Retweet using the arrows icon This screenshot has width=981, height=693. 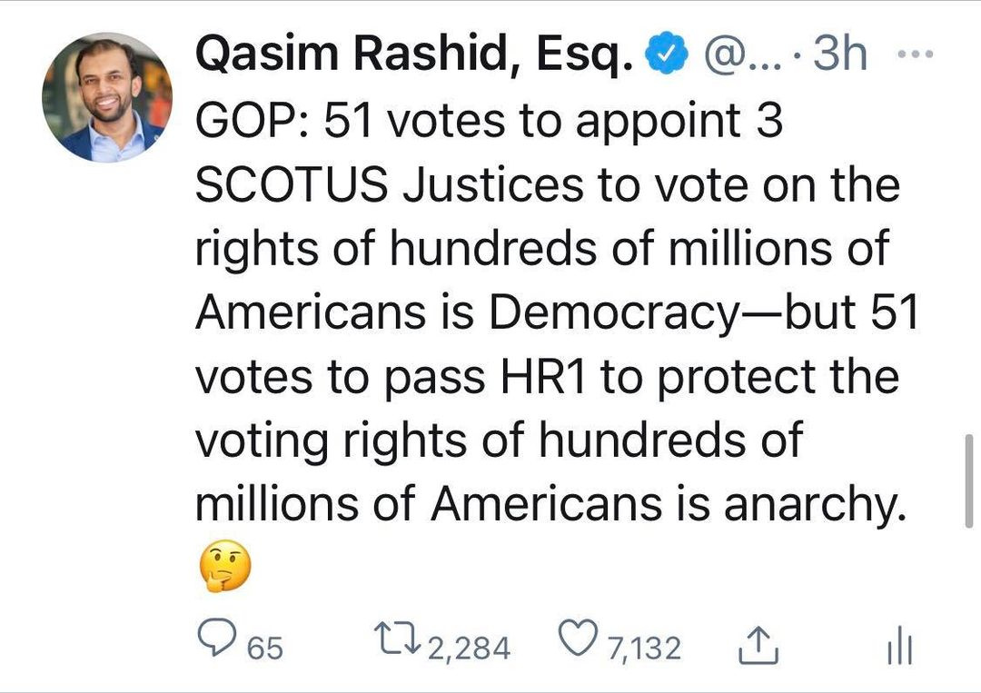coord(397,637)
